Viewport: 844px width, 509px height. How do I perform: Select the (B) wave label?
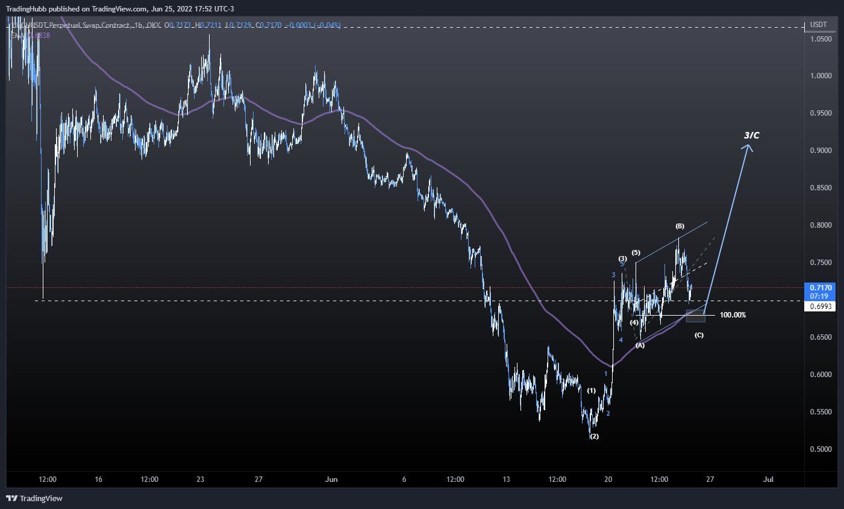pos(680,226)
